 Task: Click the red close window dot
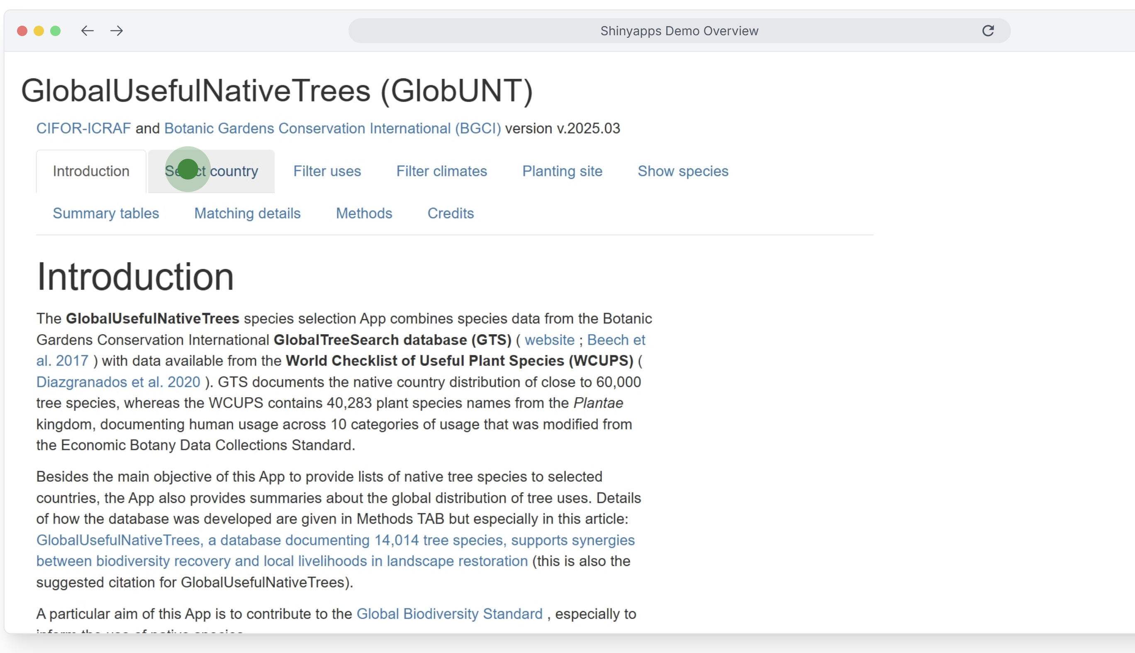coord(22,31)
